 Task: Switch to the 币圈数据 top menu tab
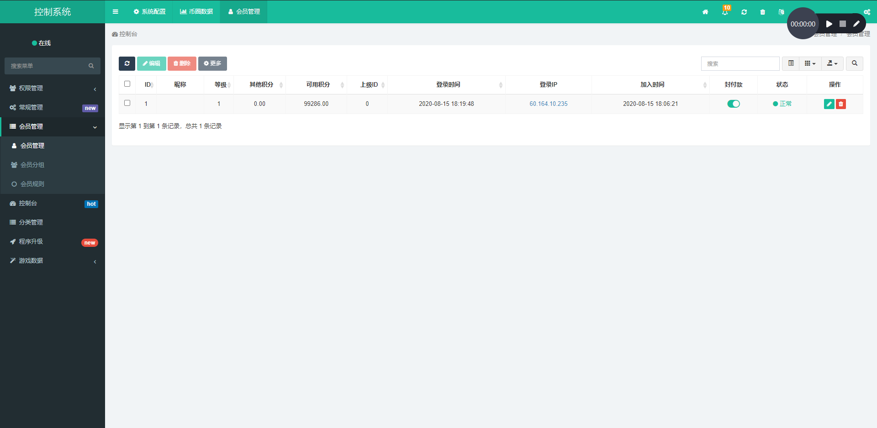click(196, 12)
